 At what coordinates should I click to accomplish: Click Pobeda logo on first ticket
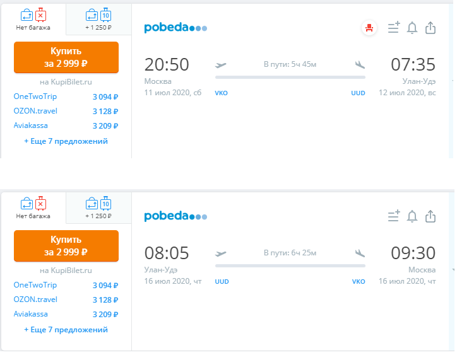175,27
